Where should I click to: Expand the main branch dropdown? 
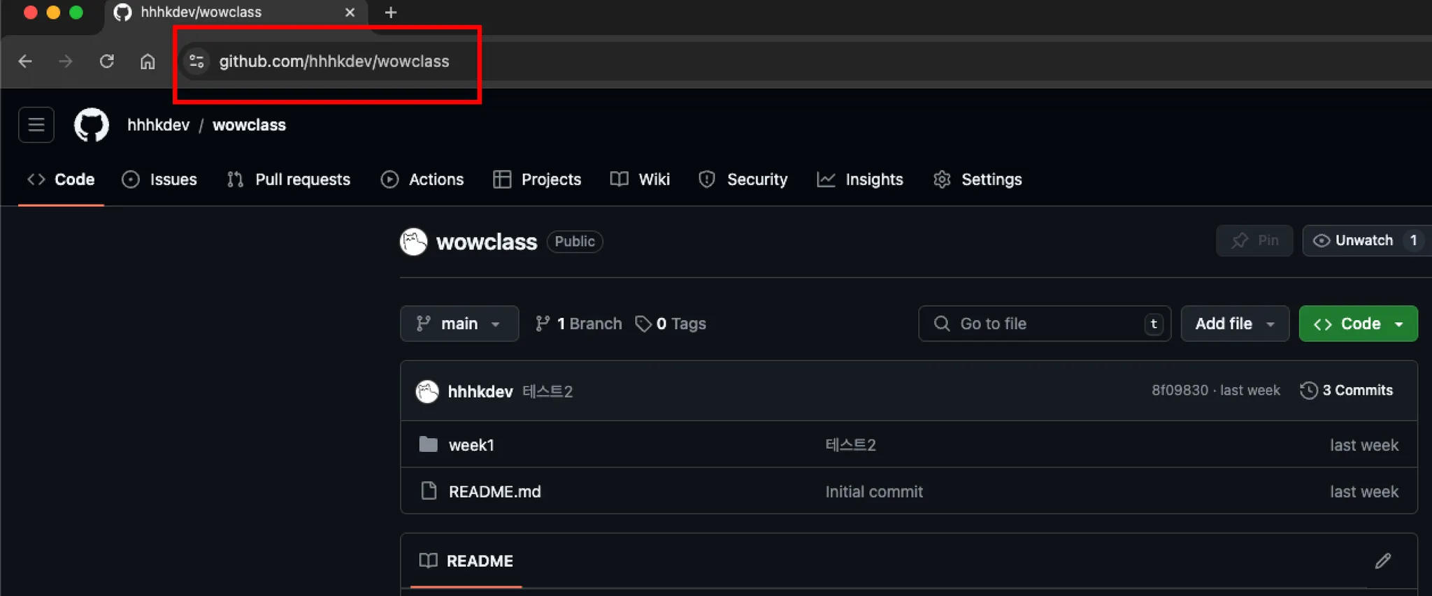pos(459,324)
